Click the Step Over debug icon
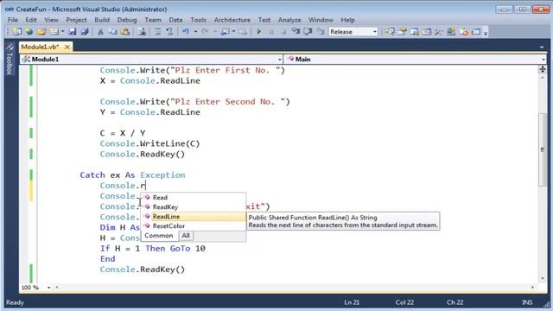Image resolution: width=553 pixels, height=311 pixels. click(x=308, y=32)
